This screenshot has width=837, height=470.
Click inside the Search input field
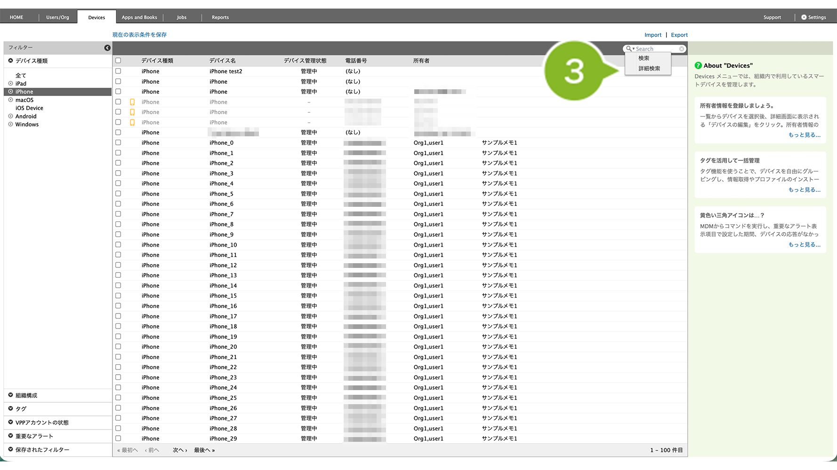pyautogui.click(x=656, y=49)
